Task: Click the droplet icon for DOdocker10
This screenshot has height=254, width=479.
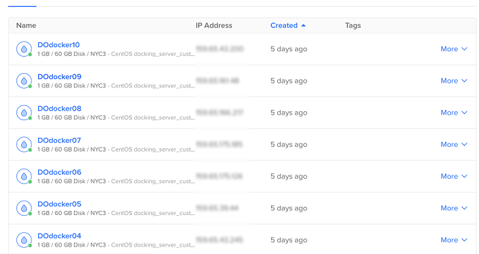Action: 24,49
